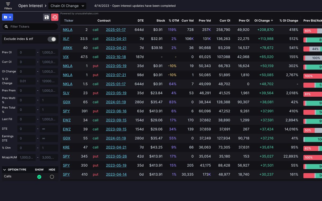Open the ARKK ticker link
The height and width of the screenshot is (201, 322).
pyautogui.click(x=68, y=48)
